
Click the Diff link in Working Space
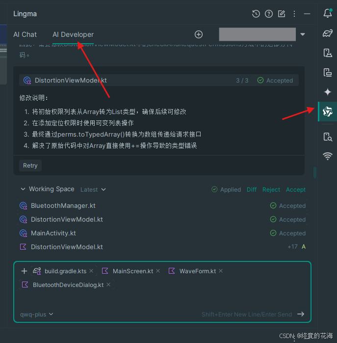click(251, 190)
